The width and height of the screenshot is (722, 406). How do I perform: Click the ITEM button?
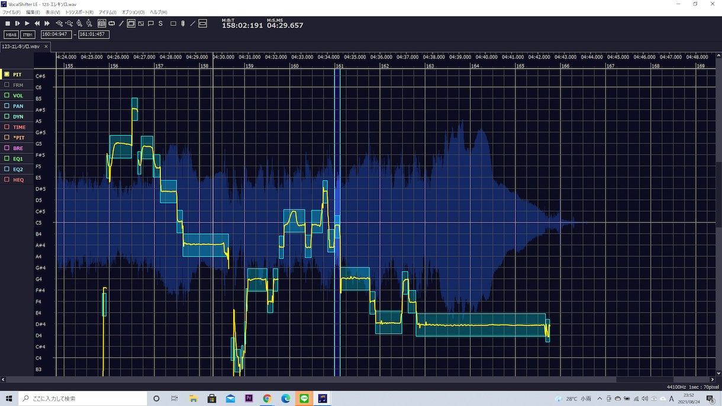tap(28, 35)
